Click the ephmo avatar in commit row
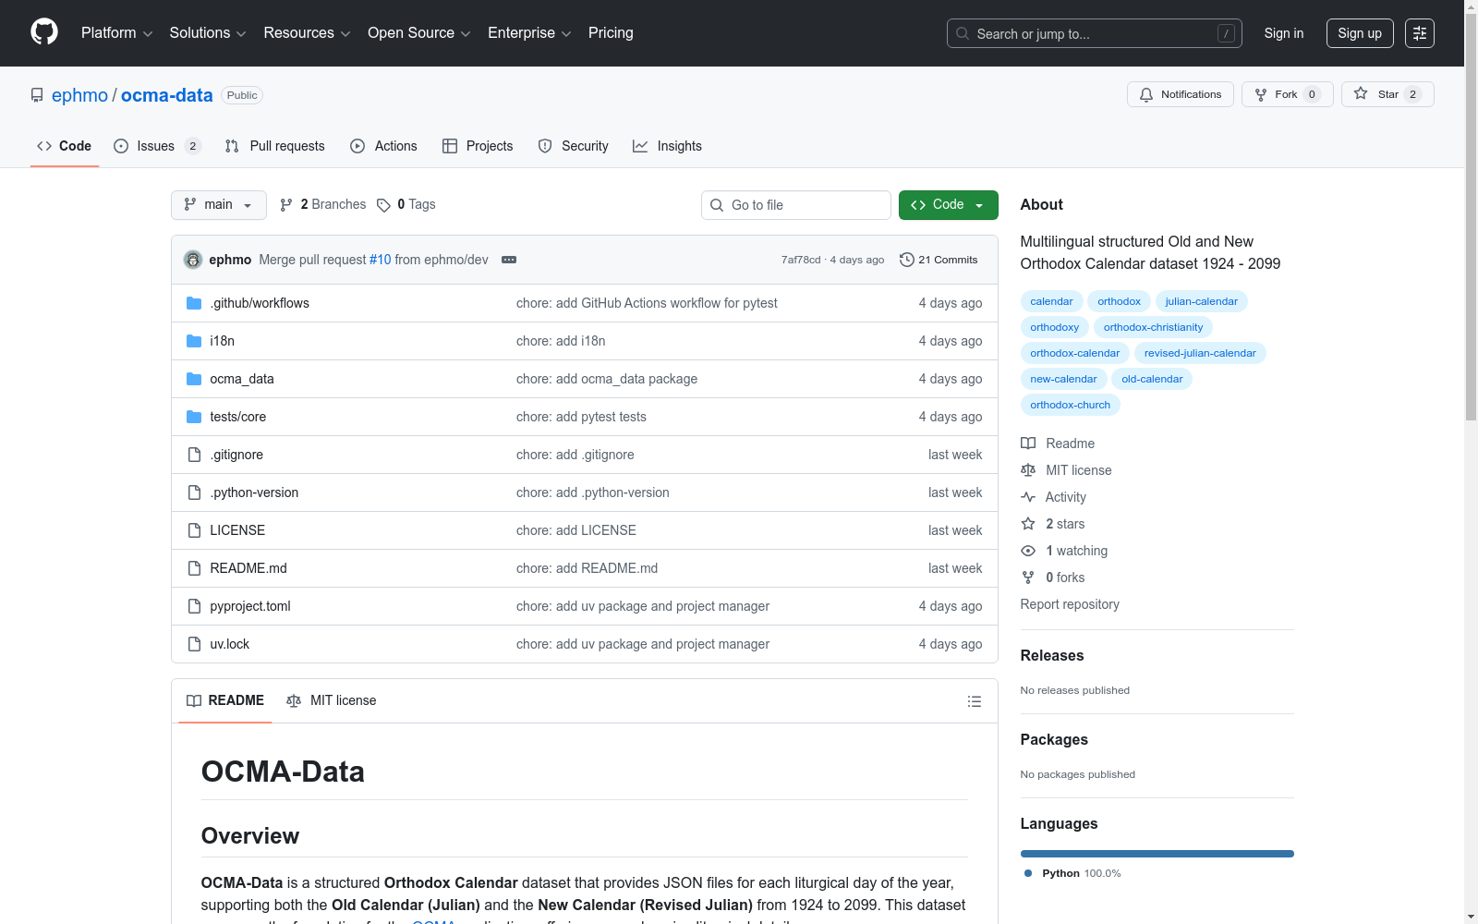 [193, 260]
